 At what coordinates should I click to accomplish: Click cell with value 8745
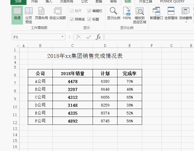coord(105,121)
